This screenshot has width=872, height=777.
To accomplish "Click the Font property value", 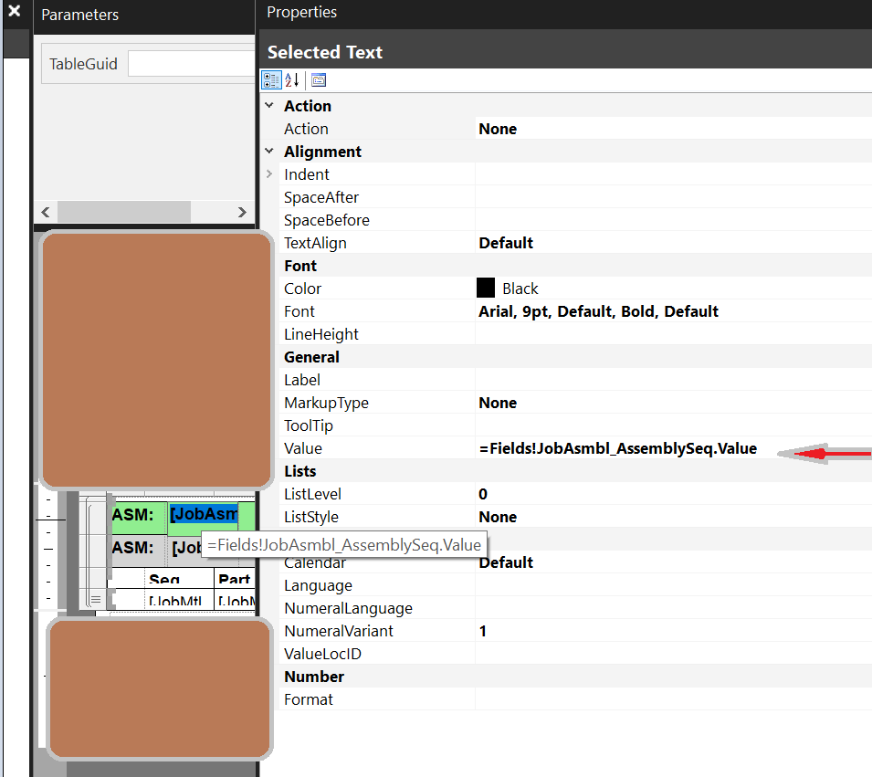I will point(598,311).
